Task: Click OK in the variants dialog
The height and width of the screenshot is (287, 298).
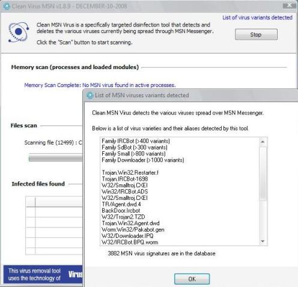Action: point(192,279)
